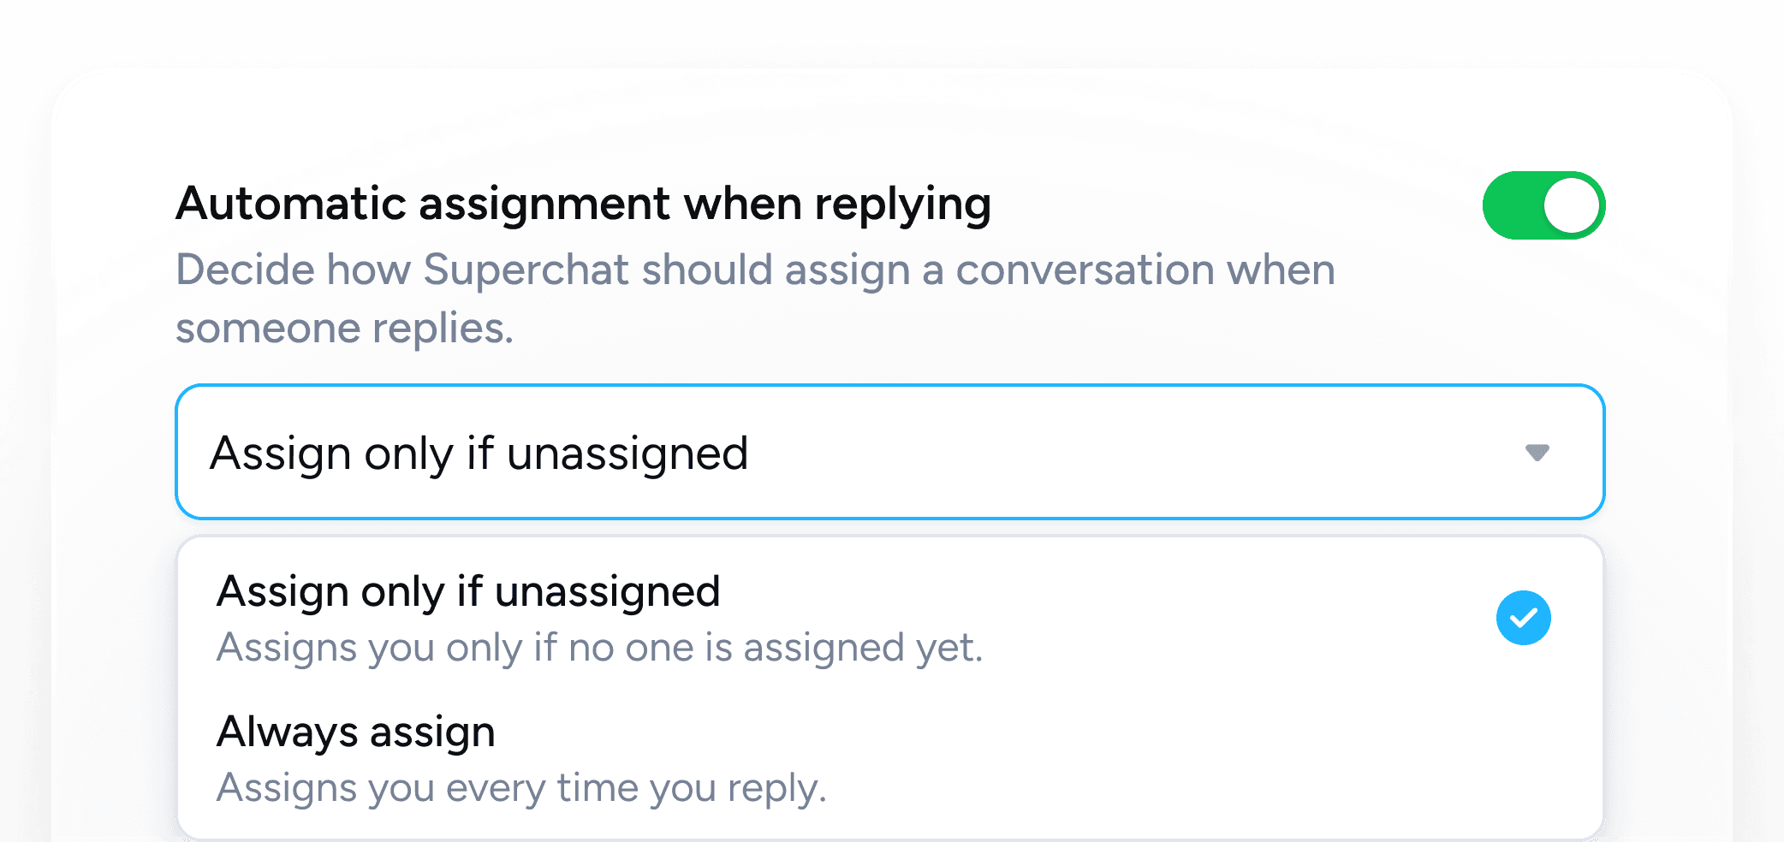Click the word 'unassigned' in the first list option
1784x842 pixels.
607,592
